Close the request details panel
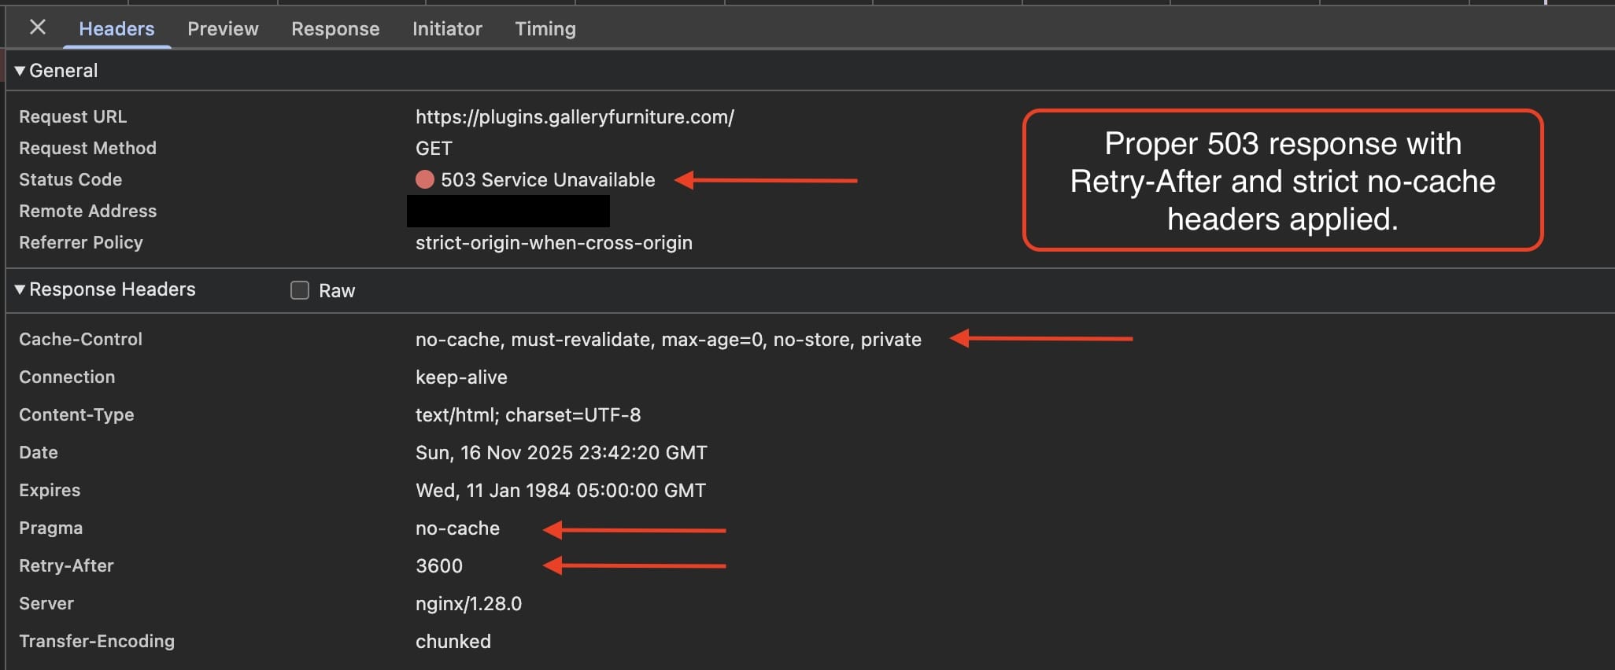This screenshot has width=1615, height=670. pos(37,28)
